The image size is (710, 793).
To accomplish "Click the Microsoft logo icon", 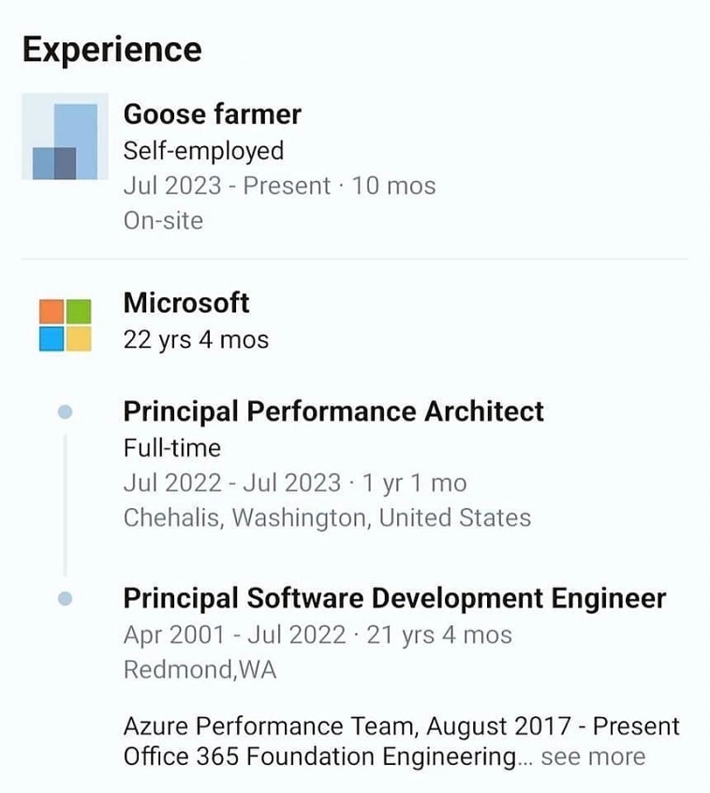I will click(65, 324).
